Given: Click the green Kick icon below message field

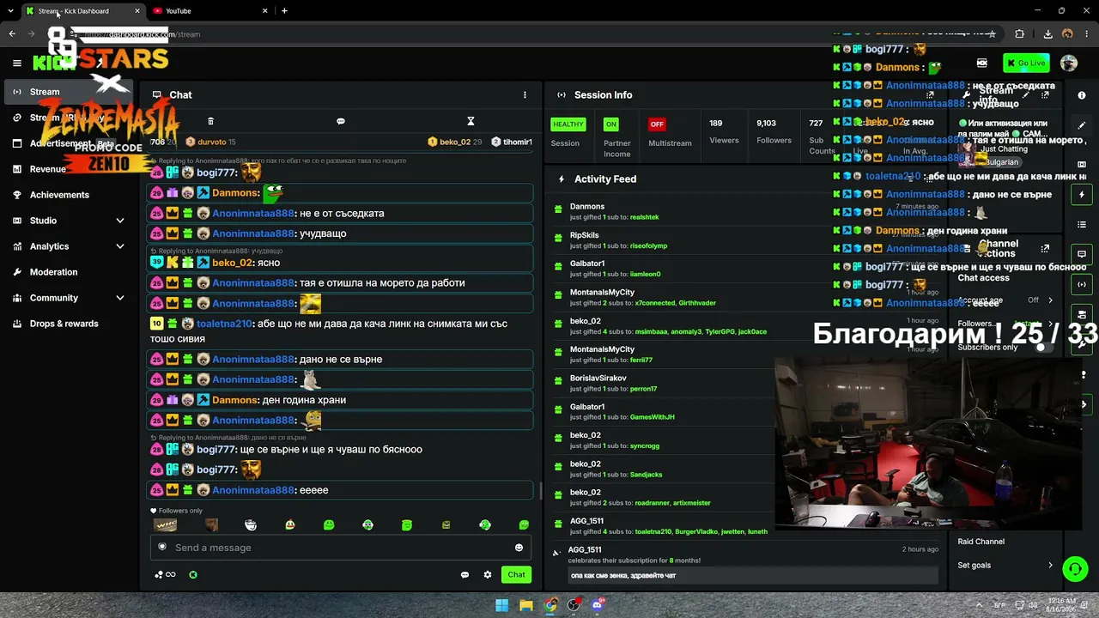Looking at the screenshot, I should tap(193, 575).
